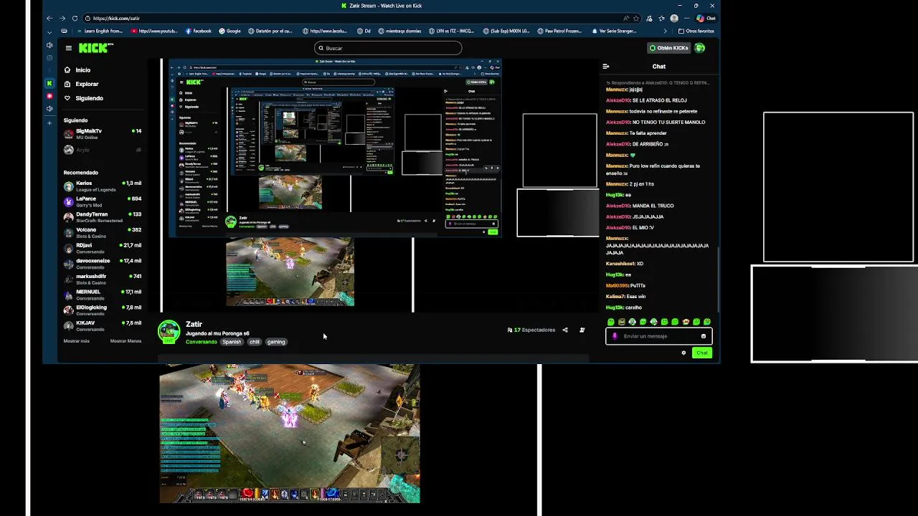This screenshot has width=918, height=516.
Task: Click the green Chat send button
Action: point(702,353)
